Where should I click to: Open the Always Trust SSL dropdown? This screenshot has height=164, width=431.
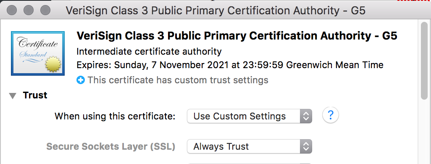pyautogui.click(x=249, y=146)
